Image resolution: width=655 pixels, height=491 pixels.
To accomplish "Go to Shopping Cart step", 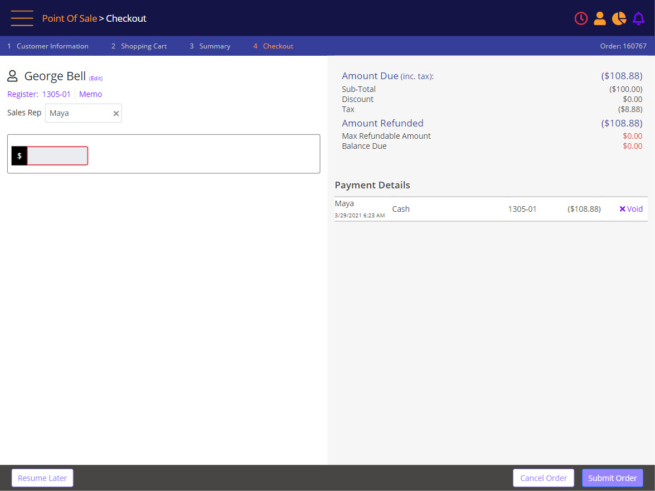I will pyautogui.click(x=139, y=46).
